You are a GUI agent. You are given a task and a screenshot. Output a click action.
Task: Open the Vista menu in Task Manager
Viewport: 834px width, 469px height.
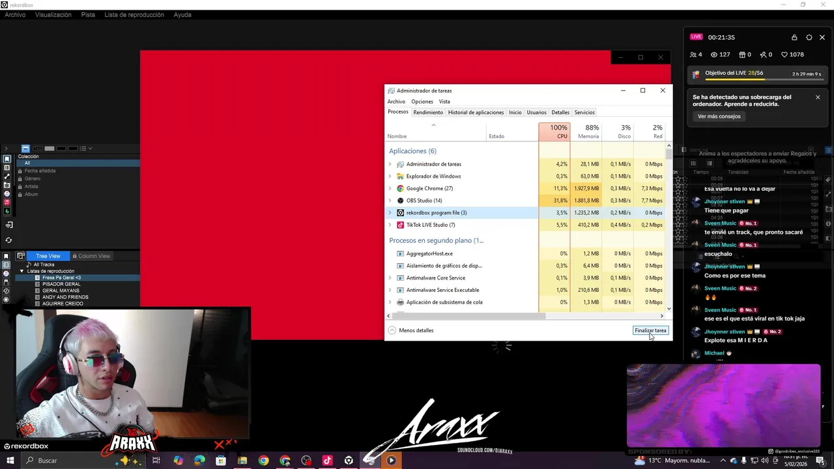[444, 102]
